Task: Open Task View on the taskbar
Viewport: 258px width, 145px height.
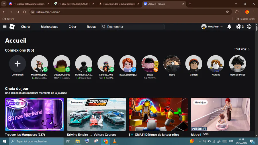Action: tap(68, 141)
